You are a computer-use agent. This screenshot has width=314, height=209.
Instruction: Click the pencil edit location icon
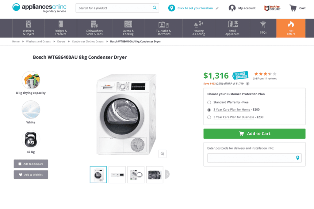(x=217, y=8)
